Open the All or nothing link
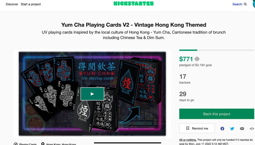Screen dimensions: 255x145 click(x=188, y=140)
